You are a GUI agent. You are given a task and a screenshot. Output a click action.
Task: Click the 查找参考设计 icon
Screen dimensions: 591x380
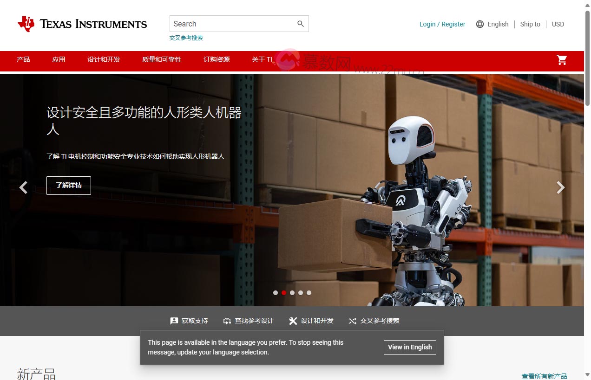click(x=227, y=321)
